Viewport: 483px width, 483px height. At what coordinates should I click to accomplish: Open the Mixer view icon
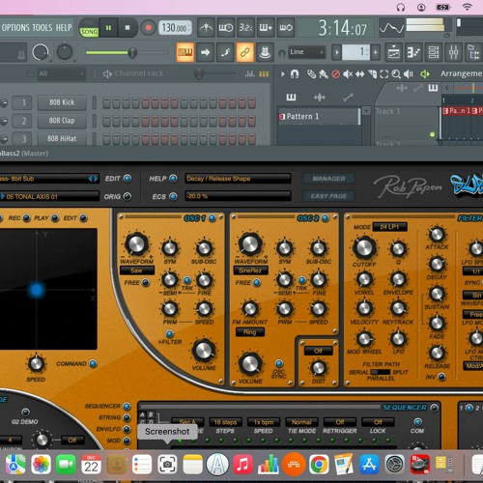(x=453, y=52)
